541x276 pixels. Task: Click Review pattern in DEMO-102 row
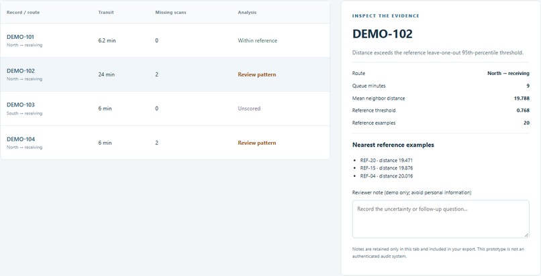point(256,74)
